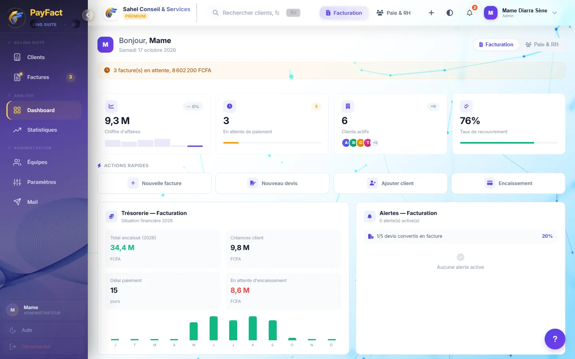This screenshot has height=359, width=575.
Task: Switch to Facturation module in top bar
Action: 344,13
